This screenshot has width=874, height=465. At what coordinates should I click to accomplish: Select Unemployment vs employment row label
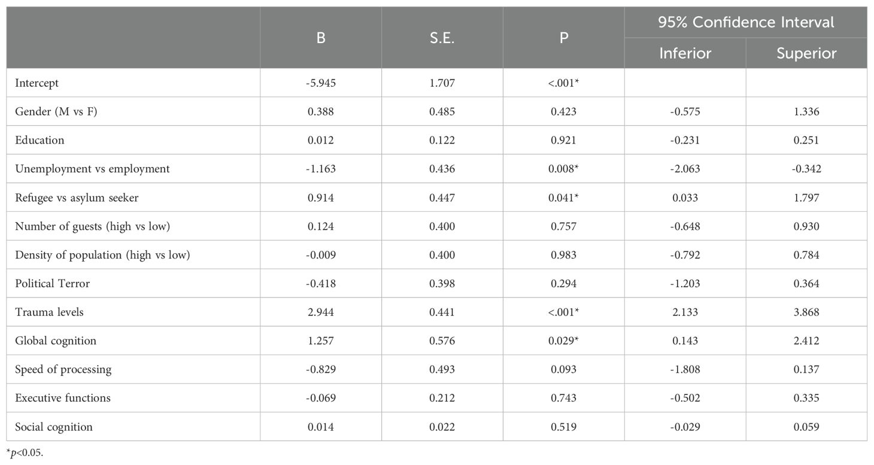click(x=93, y=169)
